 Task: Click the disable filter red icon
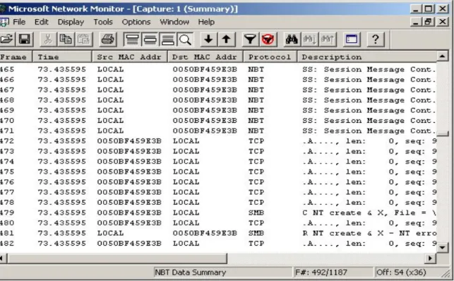coord(268,40)
